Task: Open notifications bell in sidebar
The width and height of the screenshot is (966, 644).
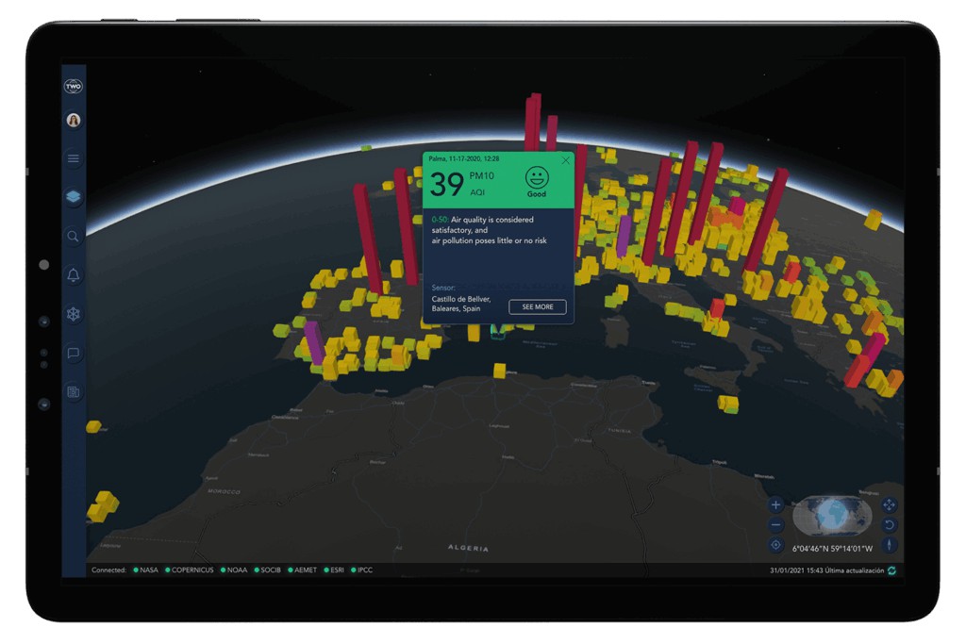Action: point(74,275)
